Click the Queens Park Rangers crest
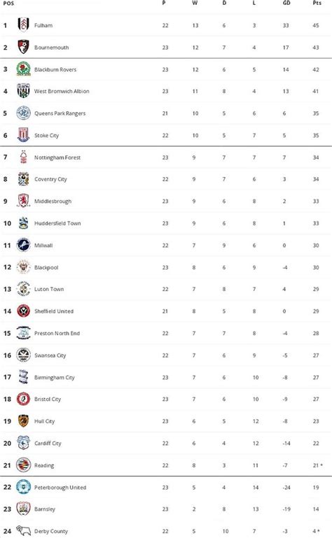Viewport: 332px width, 538px height. click(23, 113)
